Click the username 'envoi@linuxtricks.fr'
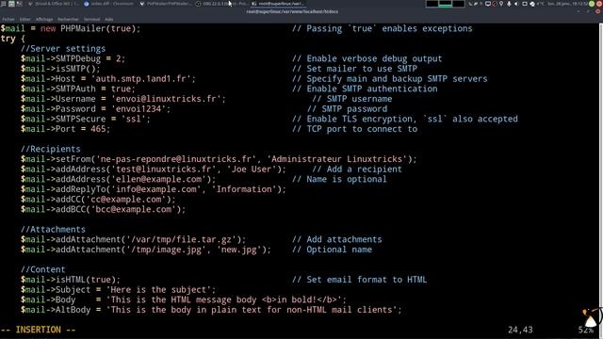603x339 pixels. pyautogui.click(x=166, y=99)
